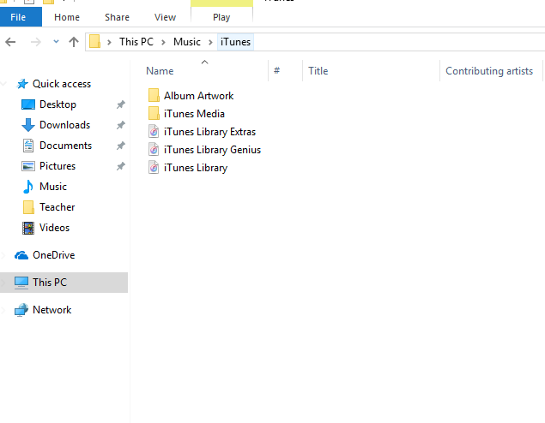The height and width of the screenshot is (423, 545).
Task: Click the Music note icon in sidebar
Action: 28,187
